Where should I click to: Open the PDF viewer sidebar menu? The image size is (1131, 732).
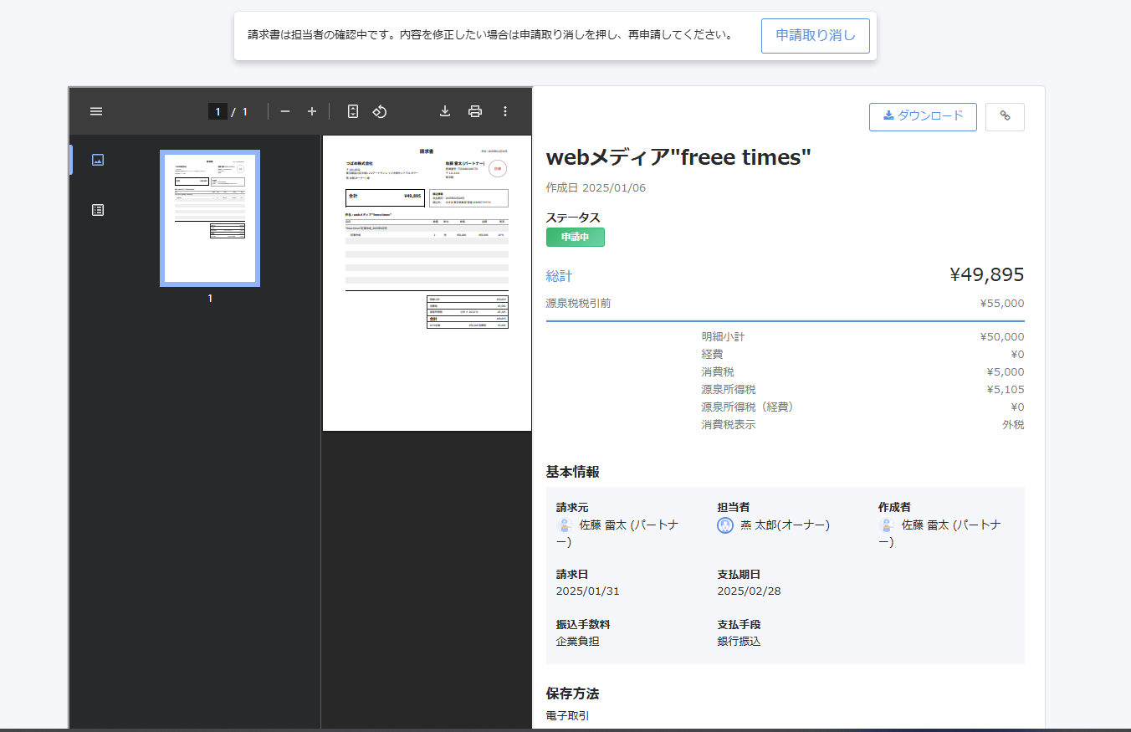pos(96,111)
